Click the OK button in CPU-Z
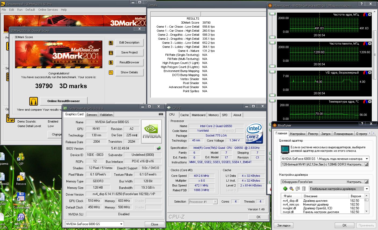The image size is (378, 230). tap(258, 217)
